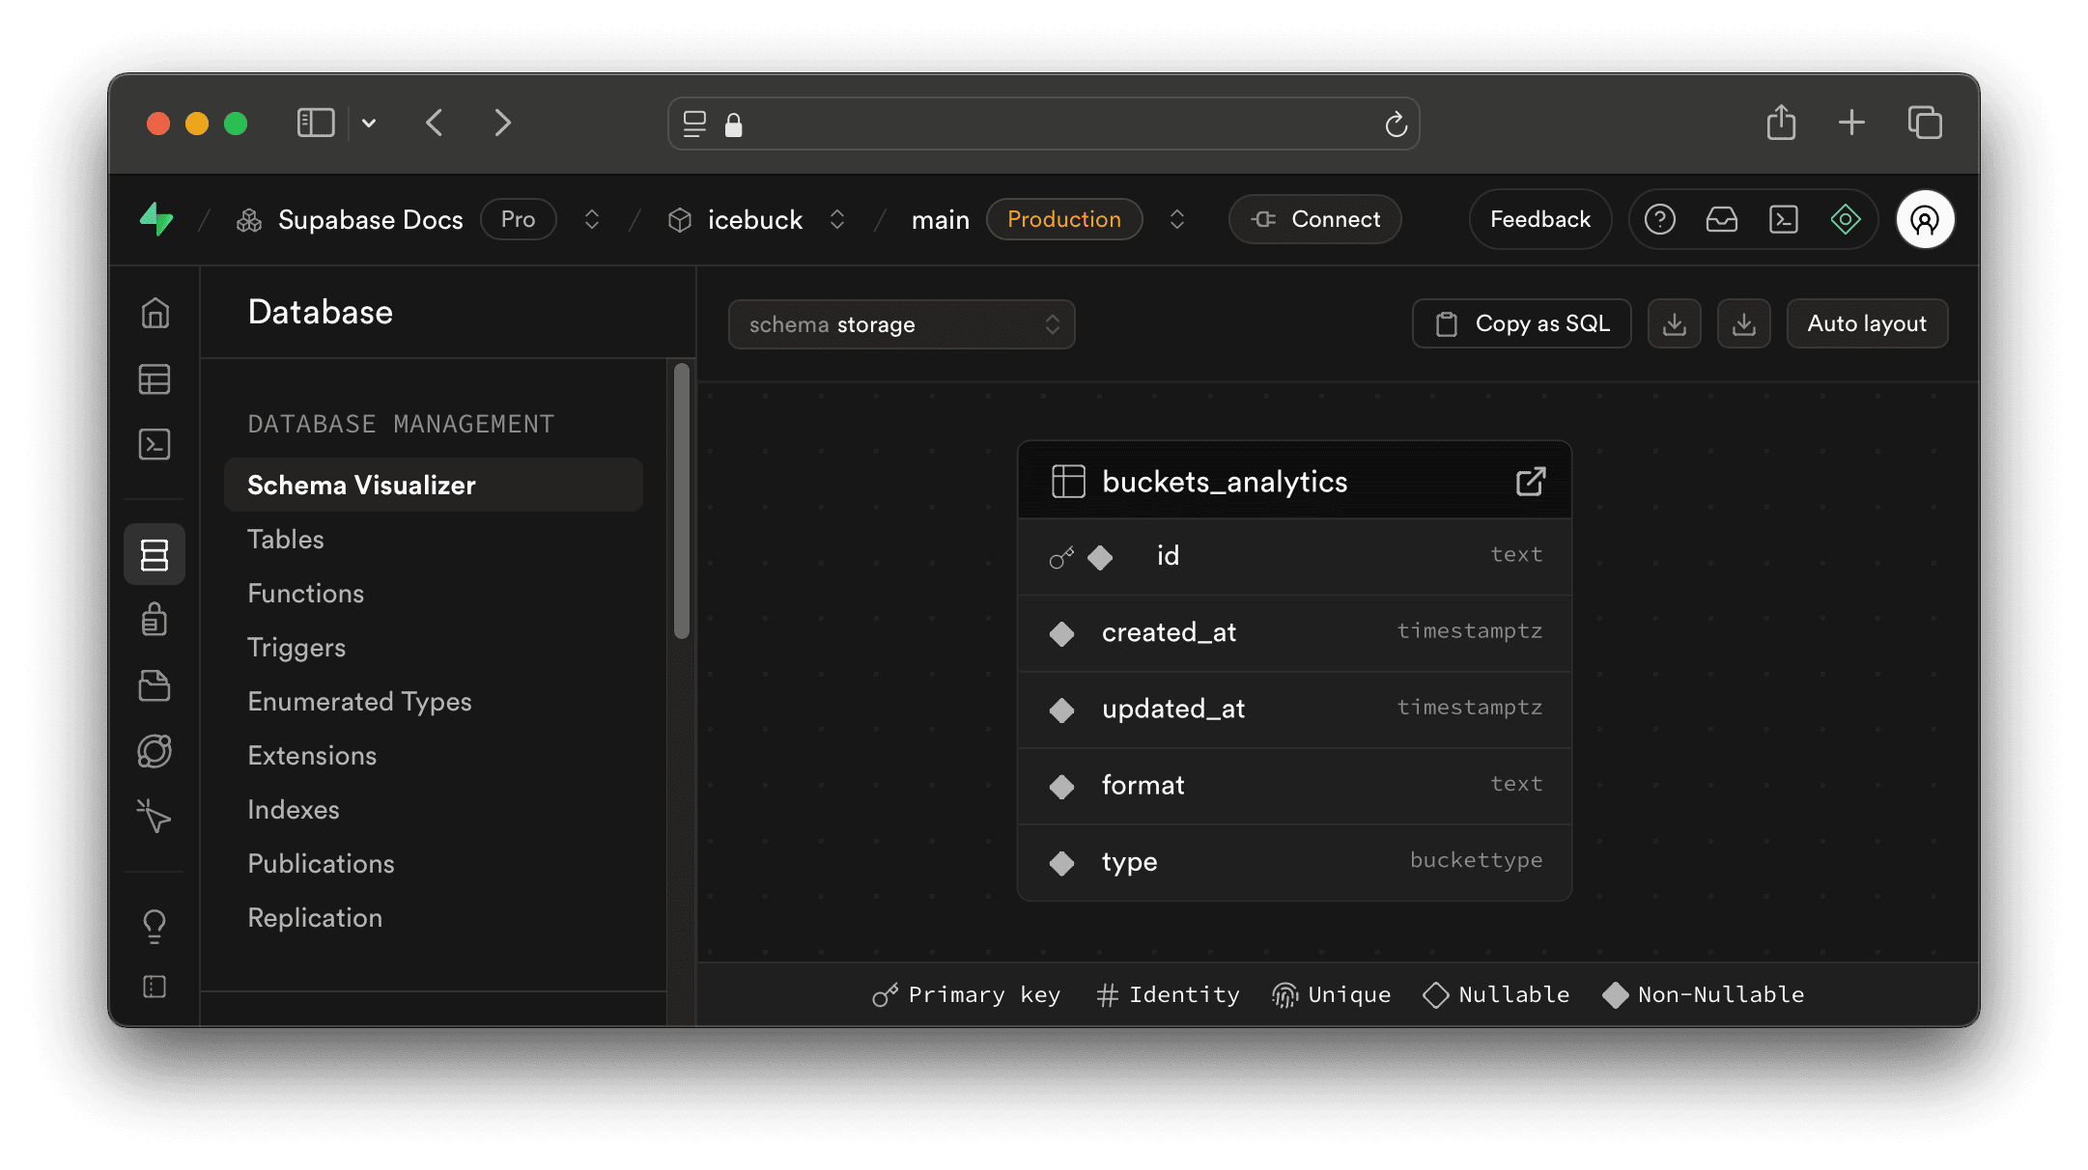The height and width of the screenshot is (1170, 2088).
Task: Open the Storage folder sidebar icon
Action: [155, 685]
